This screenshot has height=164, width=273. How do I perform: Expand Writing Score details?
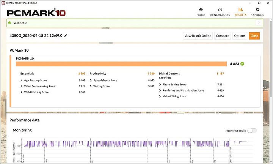[x=91, y=86]
